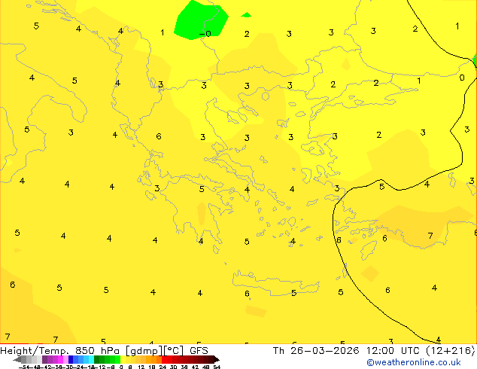Image resolution: width=477 pixels, height=369 pixels.
Task: Click the '-0' value in green area
Action: pyautogui.click(x=205, y=33)
